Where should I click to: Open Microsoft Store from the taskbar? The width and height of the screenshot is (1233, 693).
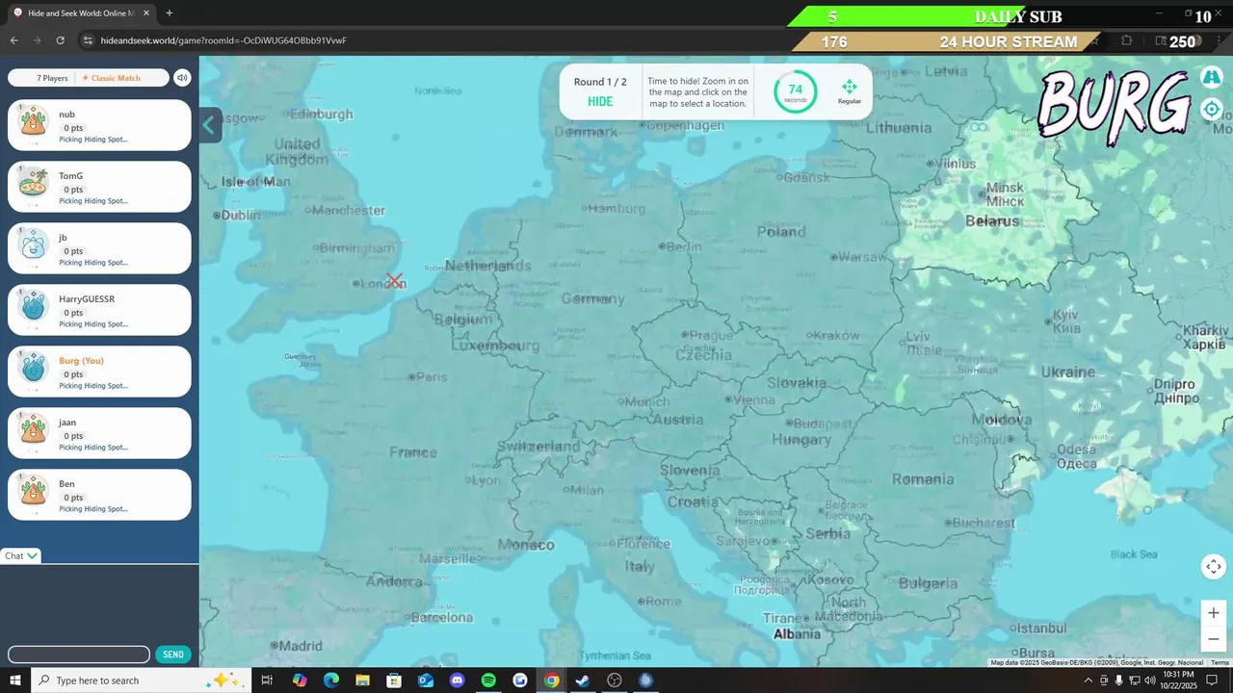point(394,680)
